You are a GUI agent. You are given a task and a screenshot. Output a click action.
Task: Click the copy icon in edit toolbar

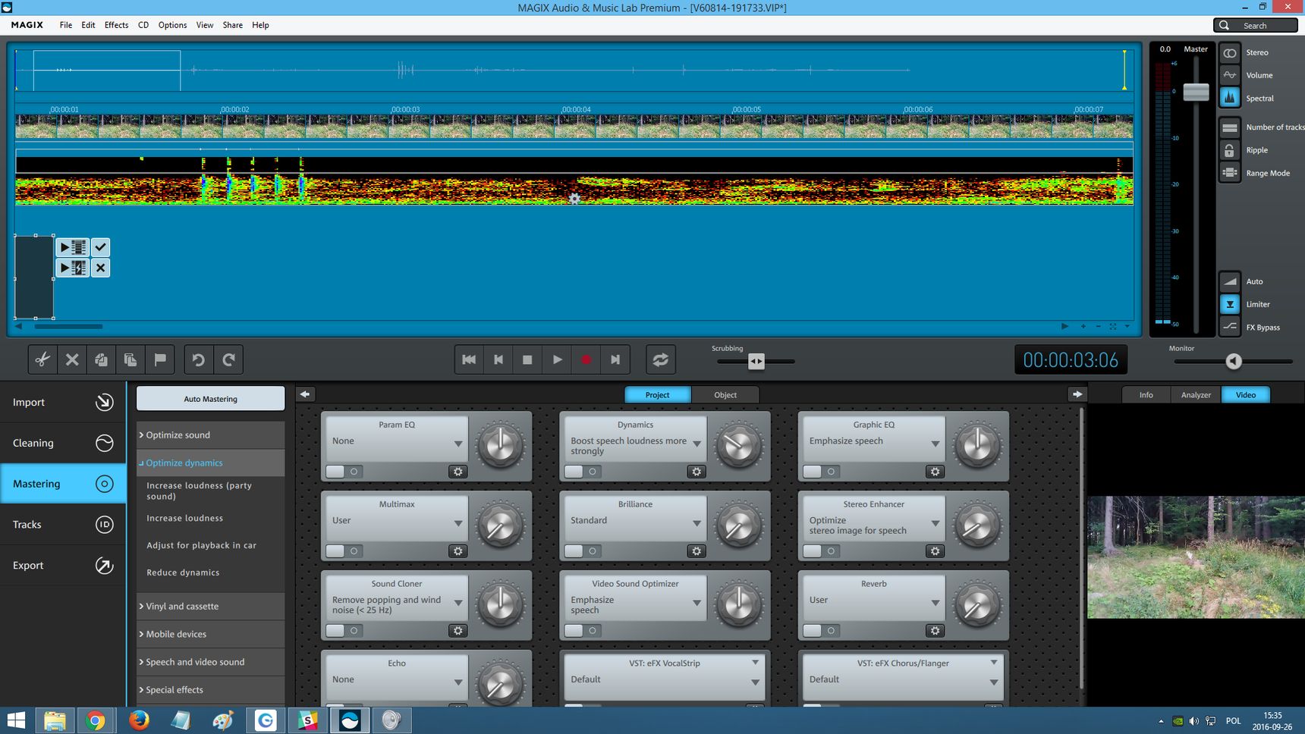pyautogui.click(x=101, y=359)
